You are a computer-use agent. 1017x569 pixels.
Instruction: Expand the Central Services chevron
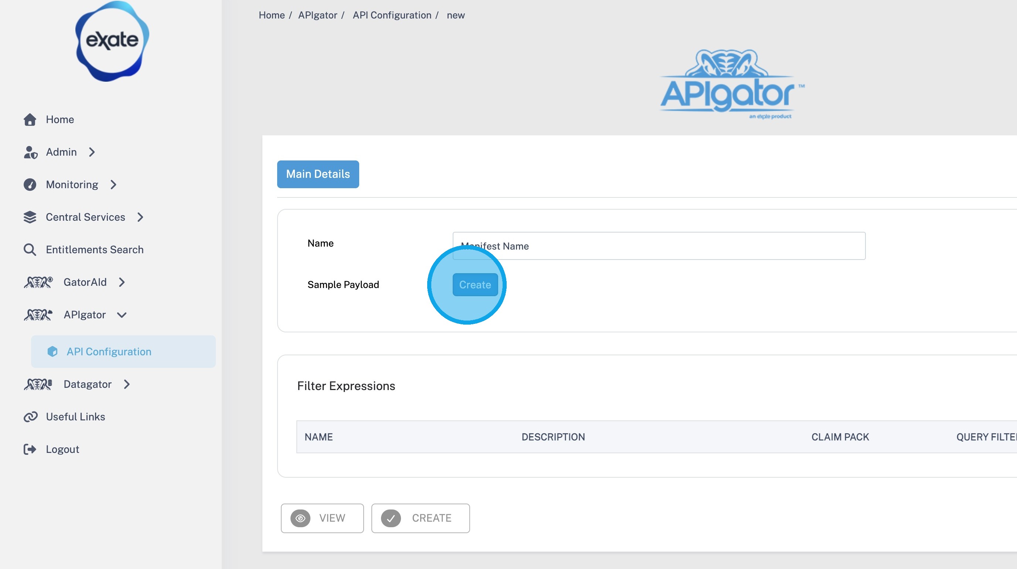(x=140, y=217)
